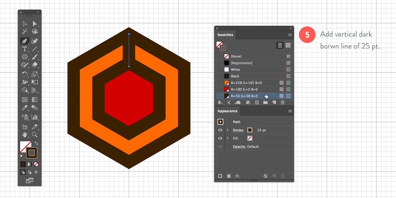The height and width of the screenshot is (198, 396).
Task: Select the Hand tool
Action: click(x=24, y=135)
